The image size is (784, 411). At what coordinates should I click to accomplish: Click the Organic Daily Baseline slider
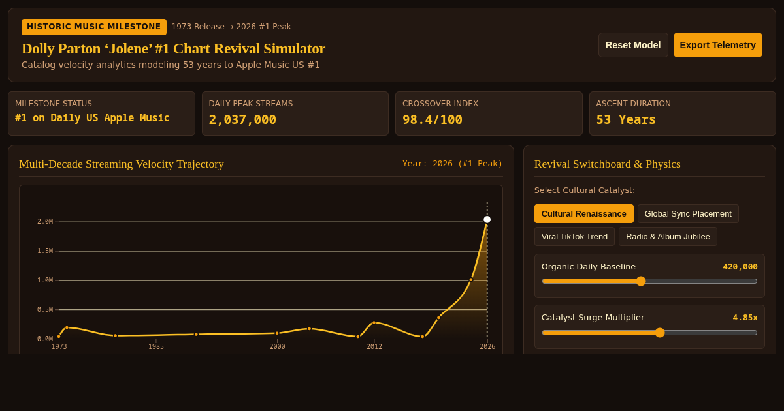click(649, 281)
